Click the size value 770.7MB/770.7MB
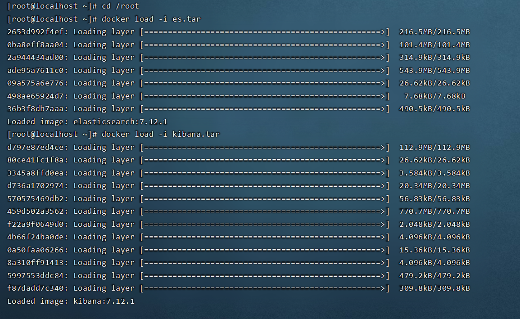Viewport: 520px width, 319px height. [434, 211]
